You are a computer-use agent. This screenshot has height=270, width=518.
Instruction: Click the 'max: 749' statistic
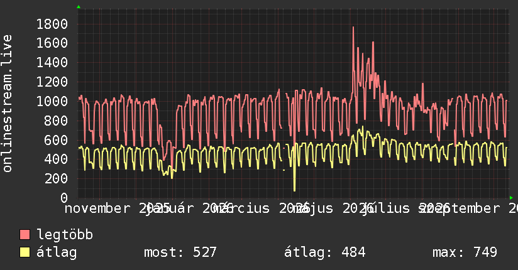pyautogui.click(x=465, y=252)
